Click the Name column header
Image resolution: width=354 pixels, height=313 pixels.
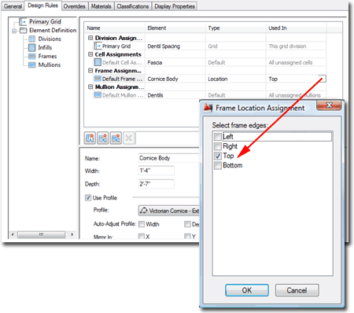(115, 28)
